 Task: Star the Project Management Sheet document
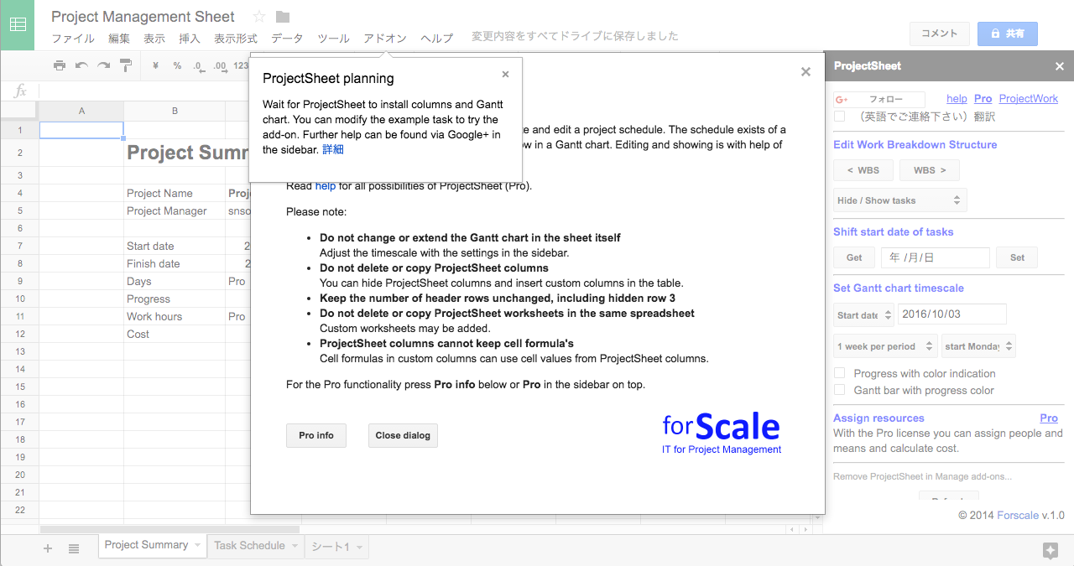[259, 17]
